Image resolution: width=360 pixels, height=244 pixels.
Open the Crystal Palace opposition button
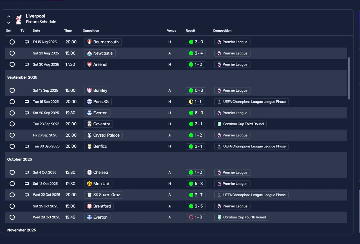point(103,135)
